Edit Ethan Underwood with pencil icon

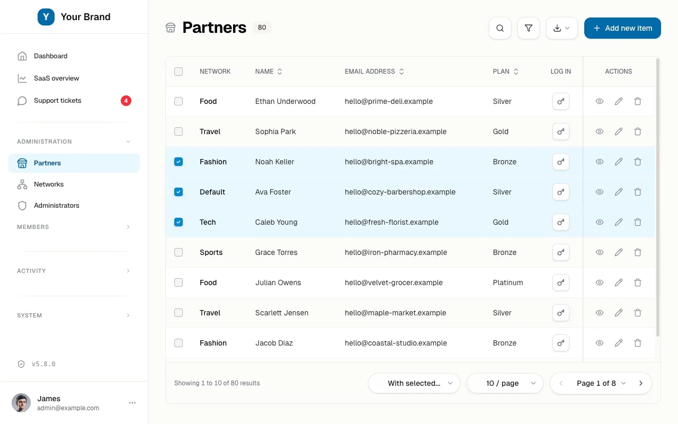tap(619, 101)
